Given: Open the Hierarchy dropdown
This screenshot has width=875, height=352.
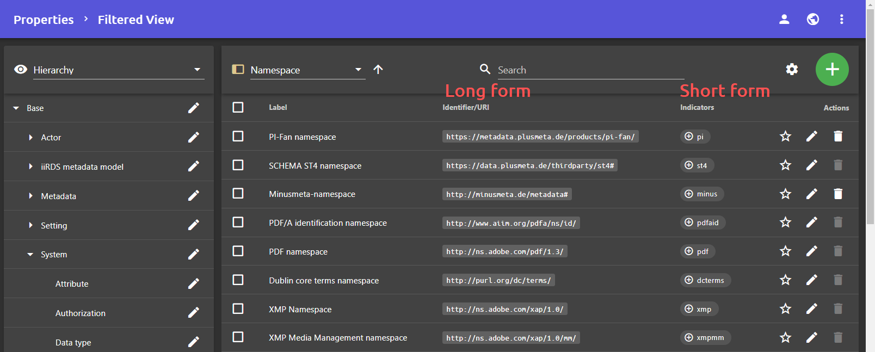Looking at the screenshot, I should pos(119,70).
